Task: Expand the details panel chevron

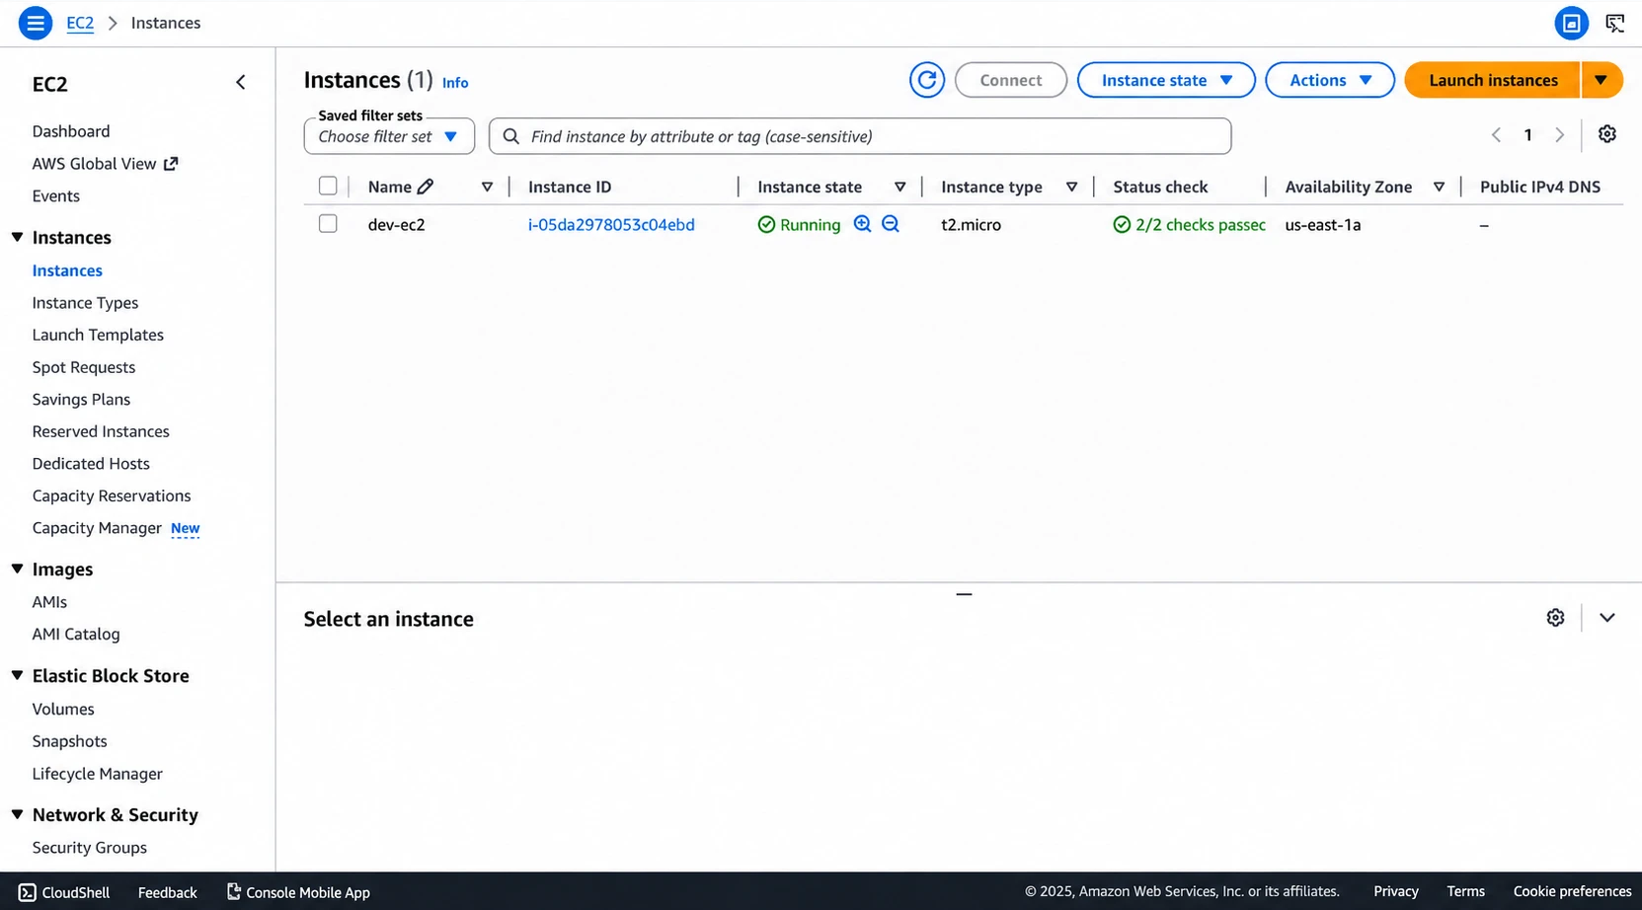Action: (1607, 618)
